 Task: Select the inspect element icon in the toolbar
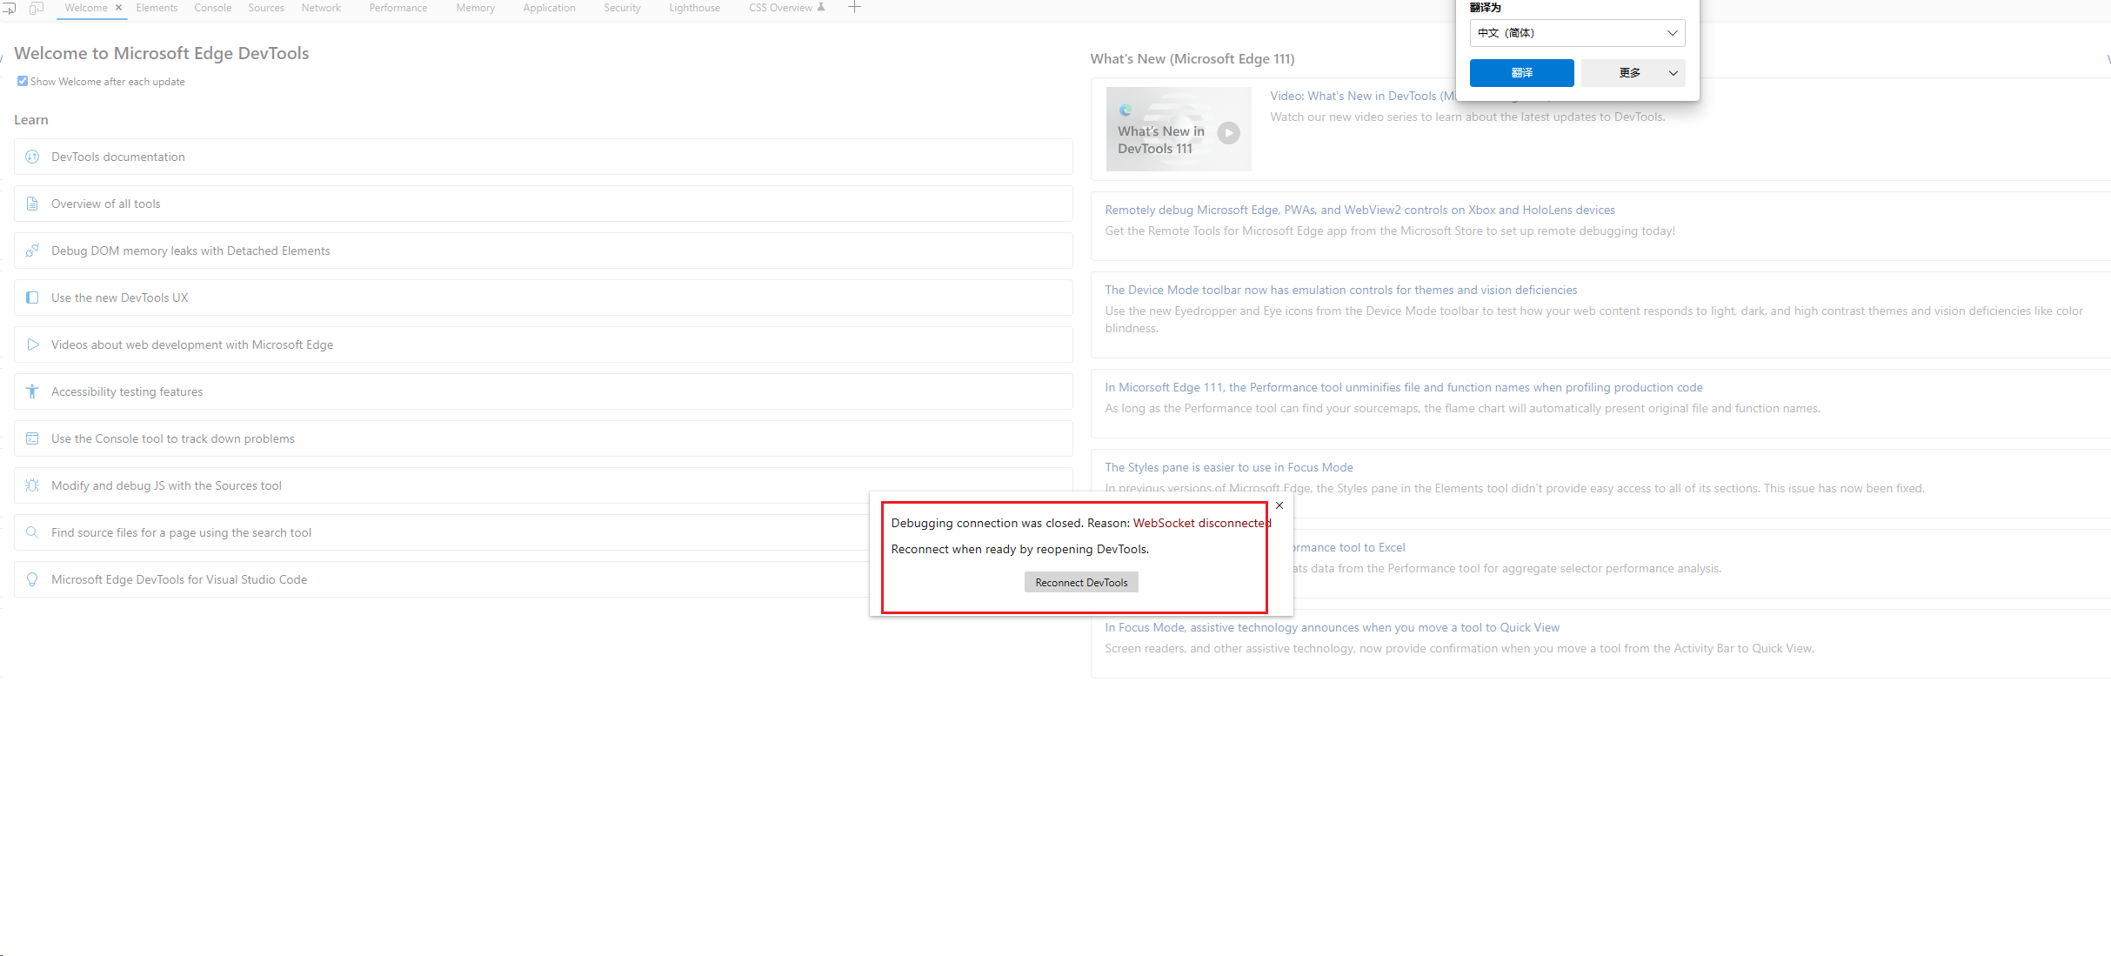tap(10, 7)
